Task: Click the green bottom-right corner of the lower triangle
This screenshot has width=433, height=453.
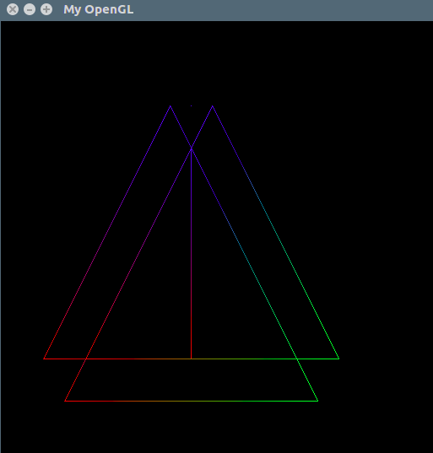Action: click(317, 401)
